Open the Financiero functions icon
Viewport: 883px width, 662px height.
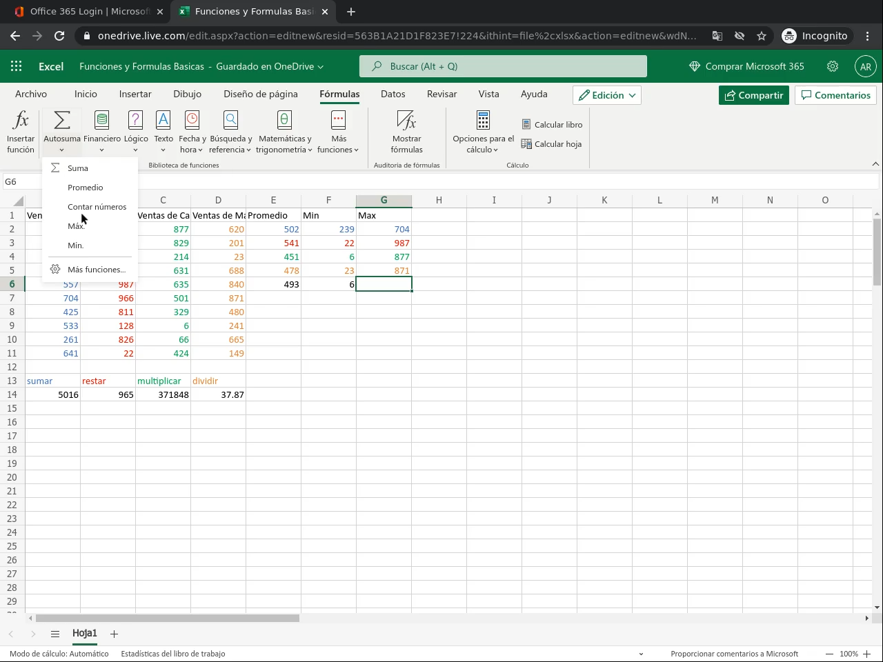coord(101,121)
